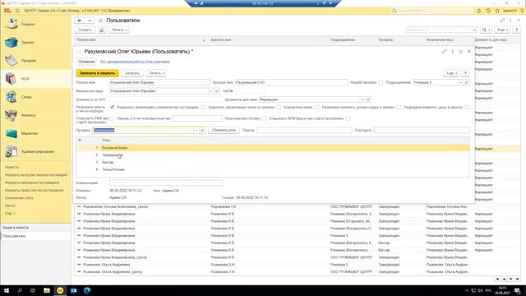Enable Разрешено изменять цены в заказах
This screenshot has height=296, width=526.
[467, 108]
